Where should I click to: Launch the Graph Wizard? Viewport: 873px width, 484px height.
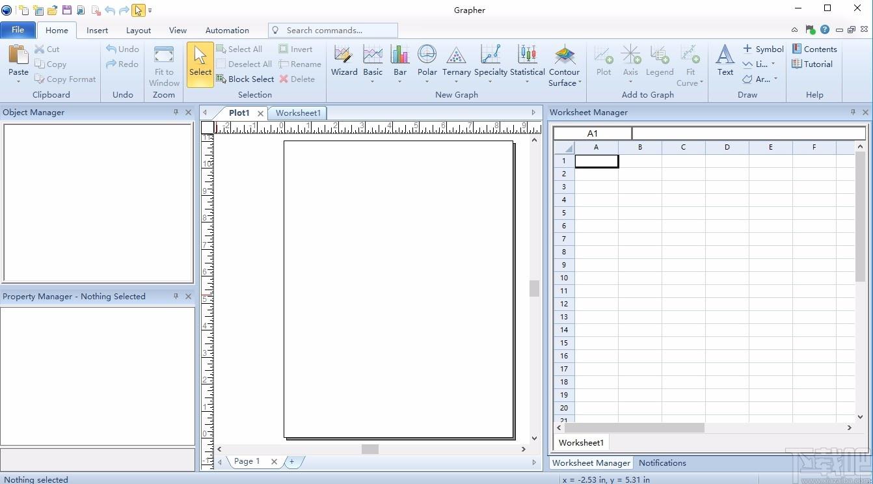click(343, 60)
